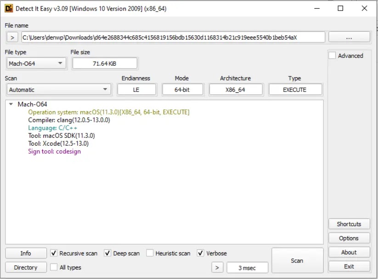Viewport: 378px width, 279px height.
Task: Open the Options dialog
Action: [x=349, y=238]
